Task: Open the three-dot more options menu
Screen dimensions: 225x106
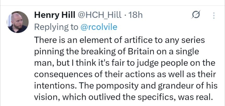Action: coord(214,16)
